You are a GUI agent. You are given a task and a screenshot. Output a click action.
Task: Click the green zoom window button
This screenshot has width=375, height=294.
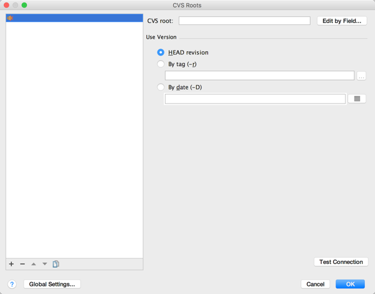[x=24, y=5]
